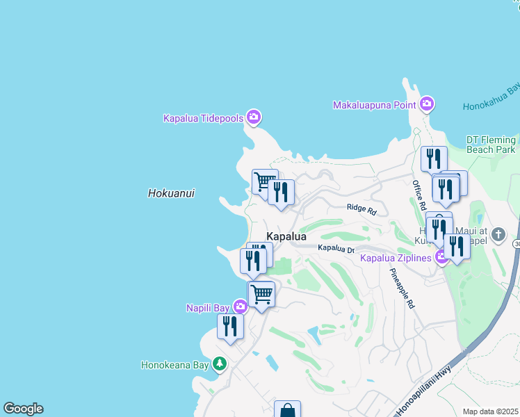Click the restaurant marker right of Kapalua Ziplines
Image resolution: width=520 pixels, height=417 pixels.
point(457,250)
